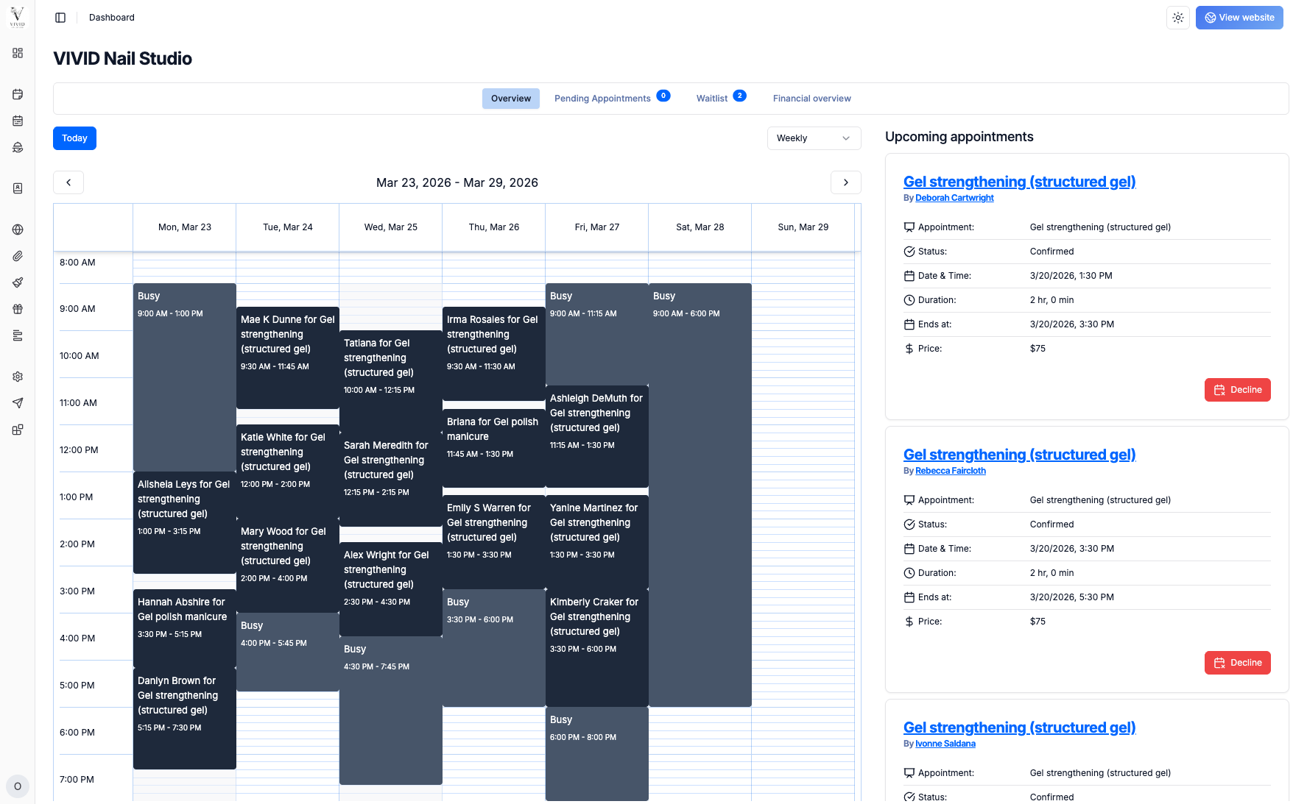Open the Weekly view dropdown

pyautogui.click(x=814, y=138)
